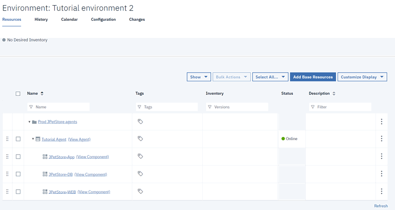
Task: Click the drag handle on JPetStore-DB row
Action: pyautogui.click(x=7, y=174)
